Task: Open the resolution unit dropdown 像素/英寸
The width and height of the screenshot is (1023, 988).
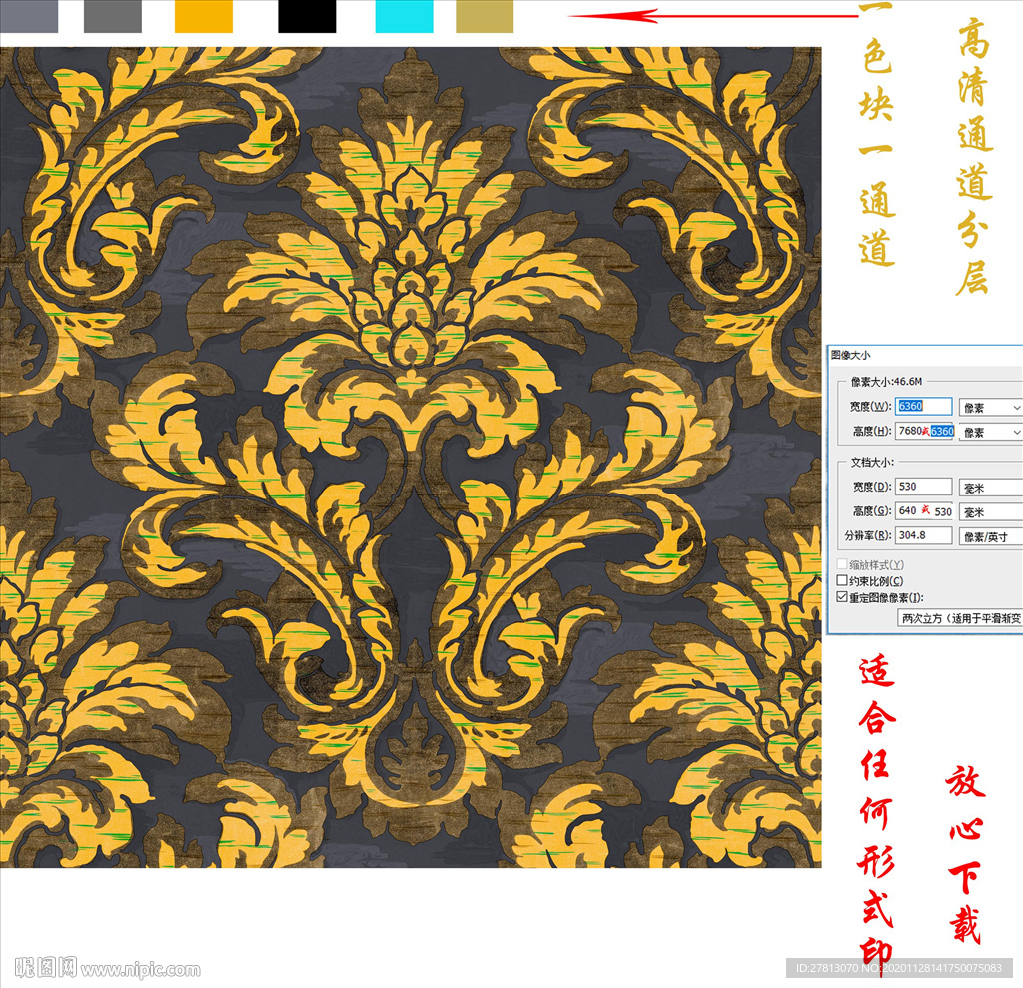Action: 990,537
